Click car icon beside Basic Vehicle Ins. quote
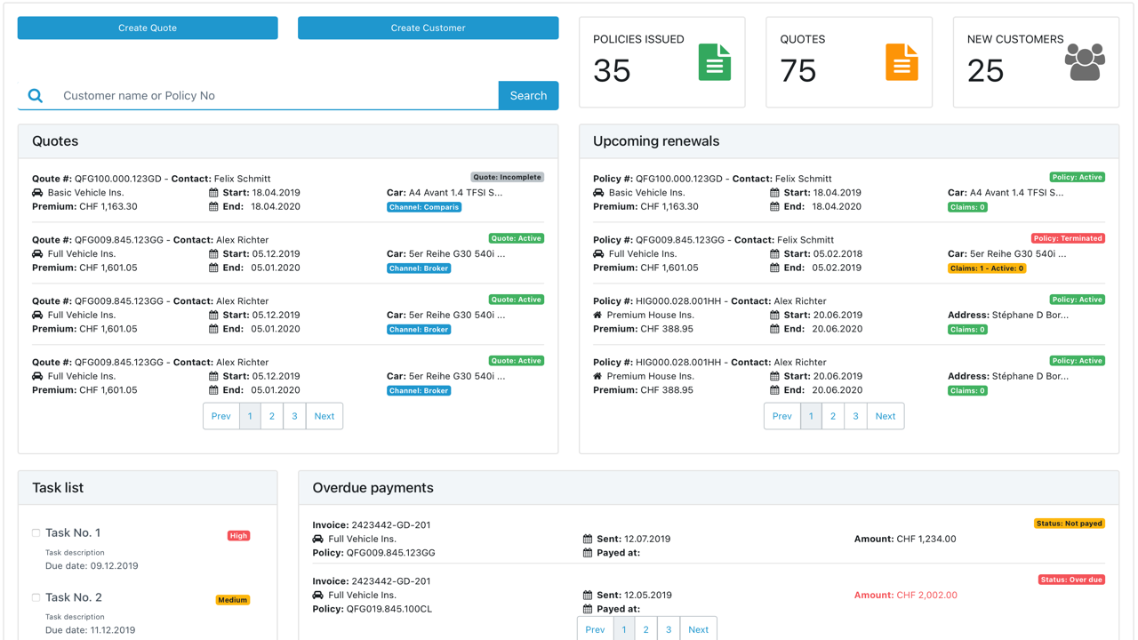Screen dimensions: 1138x640 pyautogui.click(x=37, y=192)
